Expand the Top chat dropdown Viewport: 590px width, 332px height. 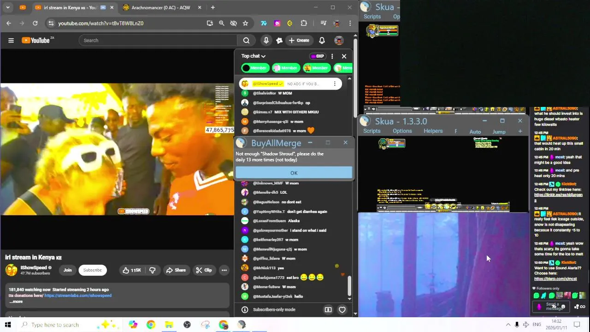[254, 56]
